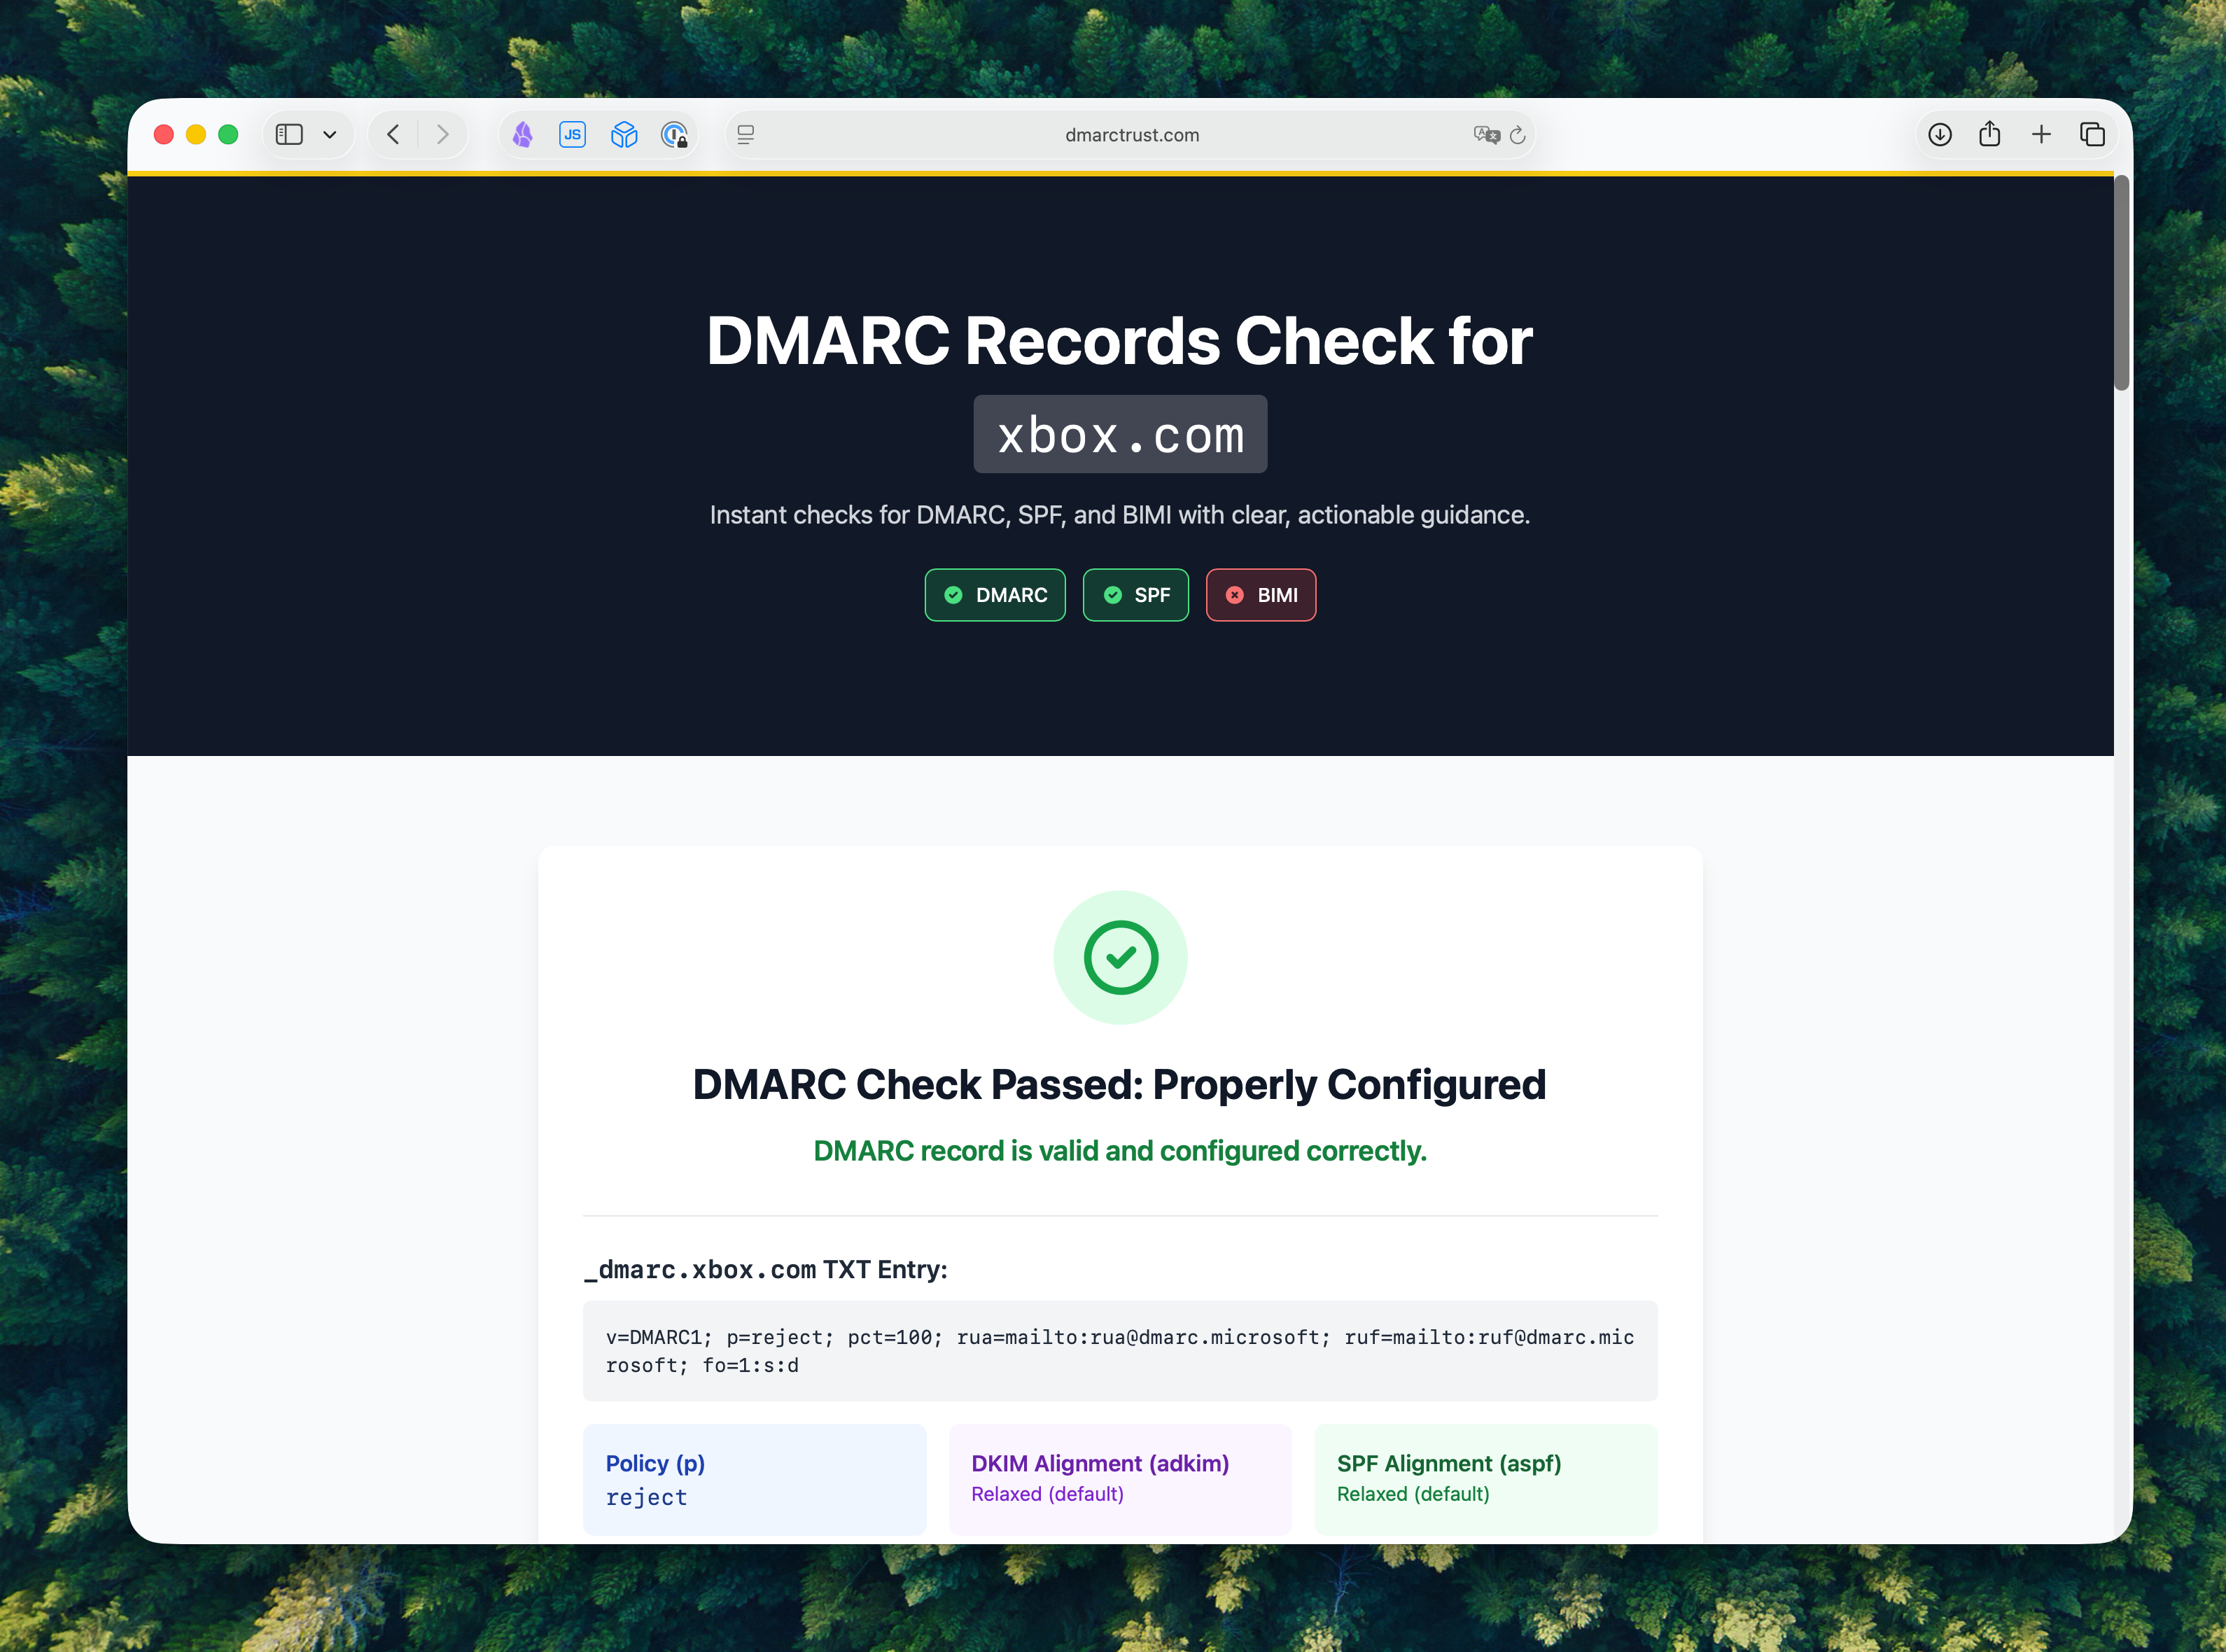Open the sidebar chevron dropdown
Image resolution: width=2226 pixels, height=1652 pixels.
(331, 134)
